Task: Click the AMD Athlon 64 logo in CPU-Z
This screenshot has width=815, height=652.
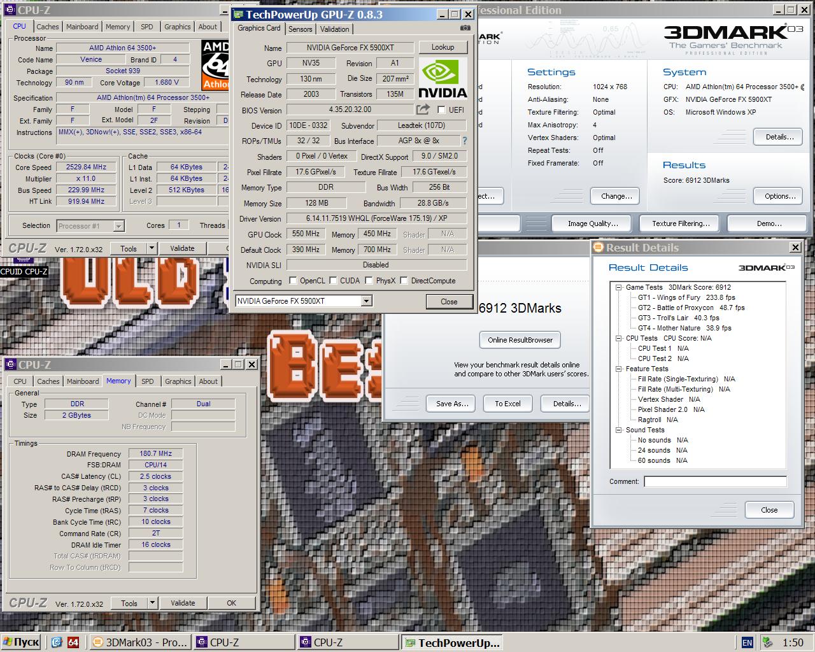Action: [x=215, y=65]
